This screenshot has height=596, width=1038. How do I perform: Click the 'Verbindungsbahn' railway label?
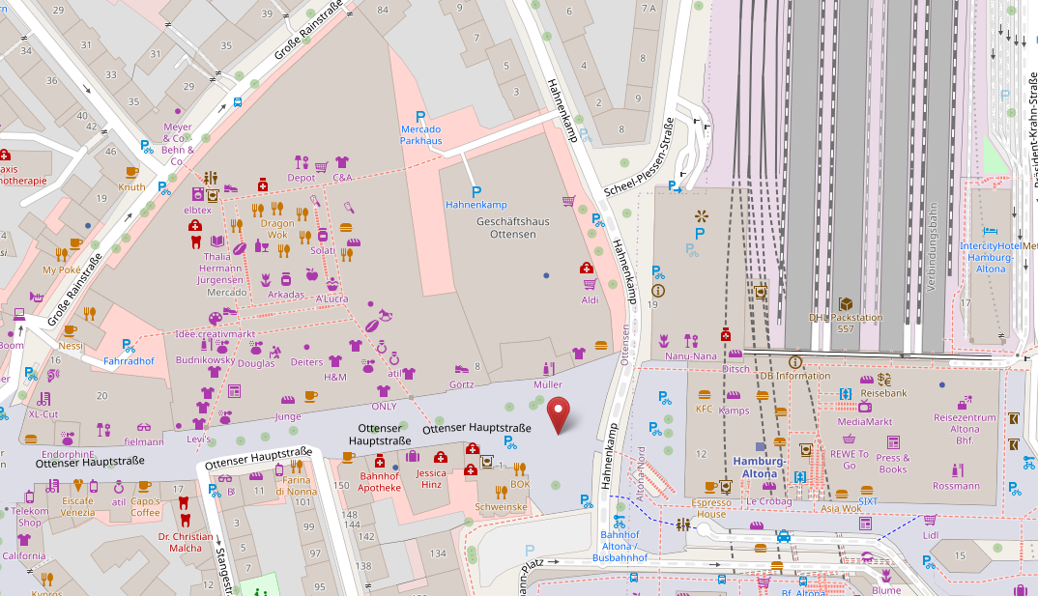(x=932, y=246)
